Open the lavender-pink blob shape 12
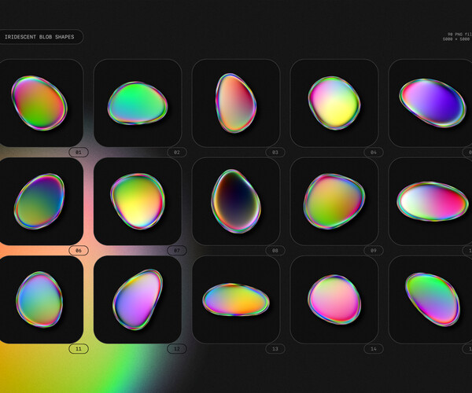This screenshot has height=393, width=472. [138, 299]
